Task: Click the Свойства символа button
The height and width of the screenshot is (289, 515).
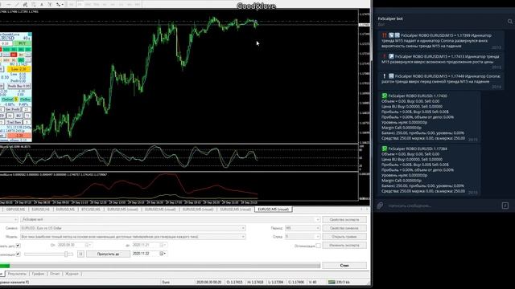Action: pos(344,228)
